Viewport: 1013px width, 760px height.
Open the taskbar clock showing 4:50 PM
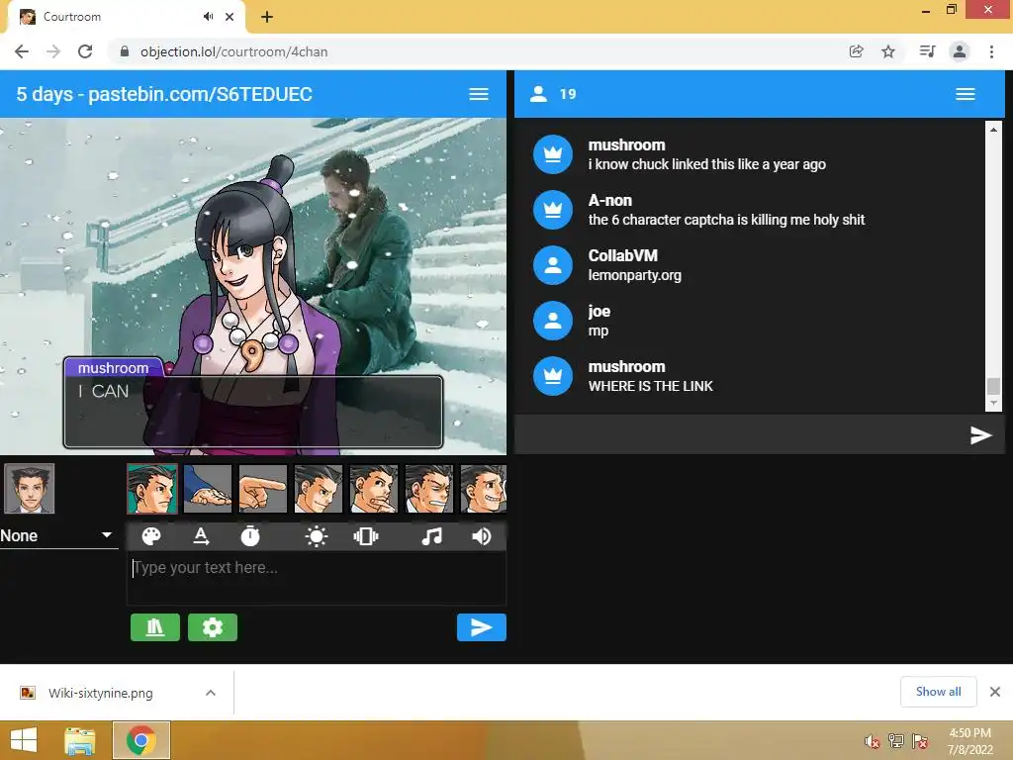970,741
